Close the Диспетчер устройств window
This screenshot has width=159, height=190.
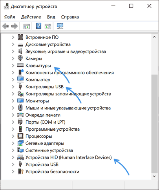point(149,6)
